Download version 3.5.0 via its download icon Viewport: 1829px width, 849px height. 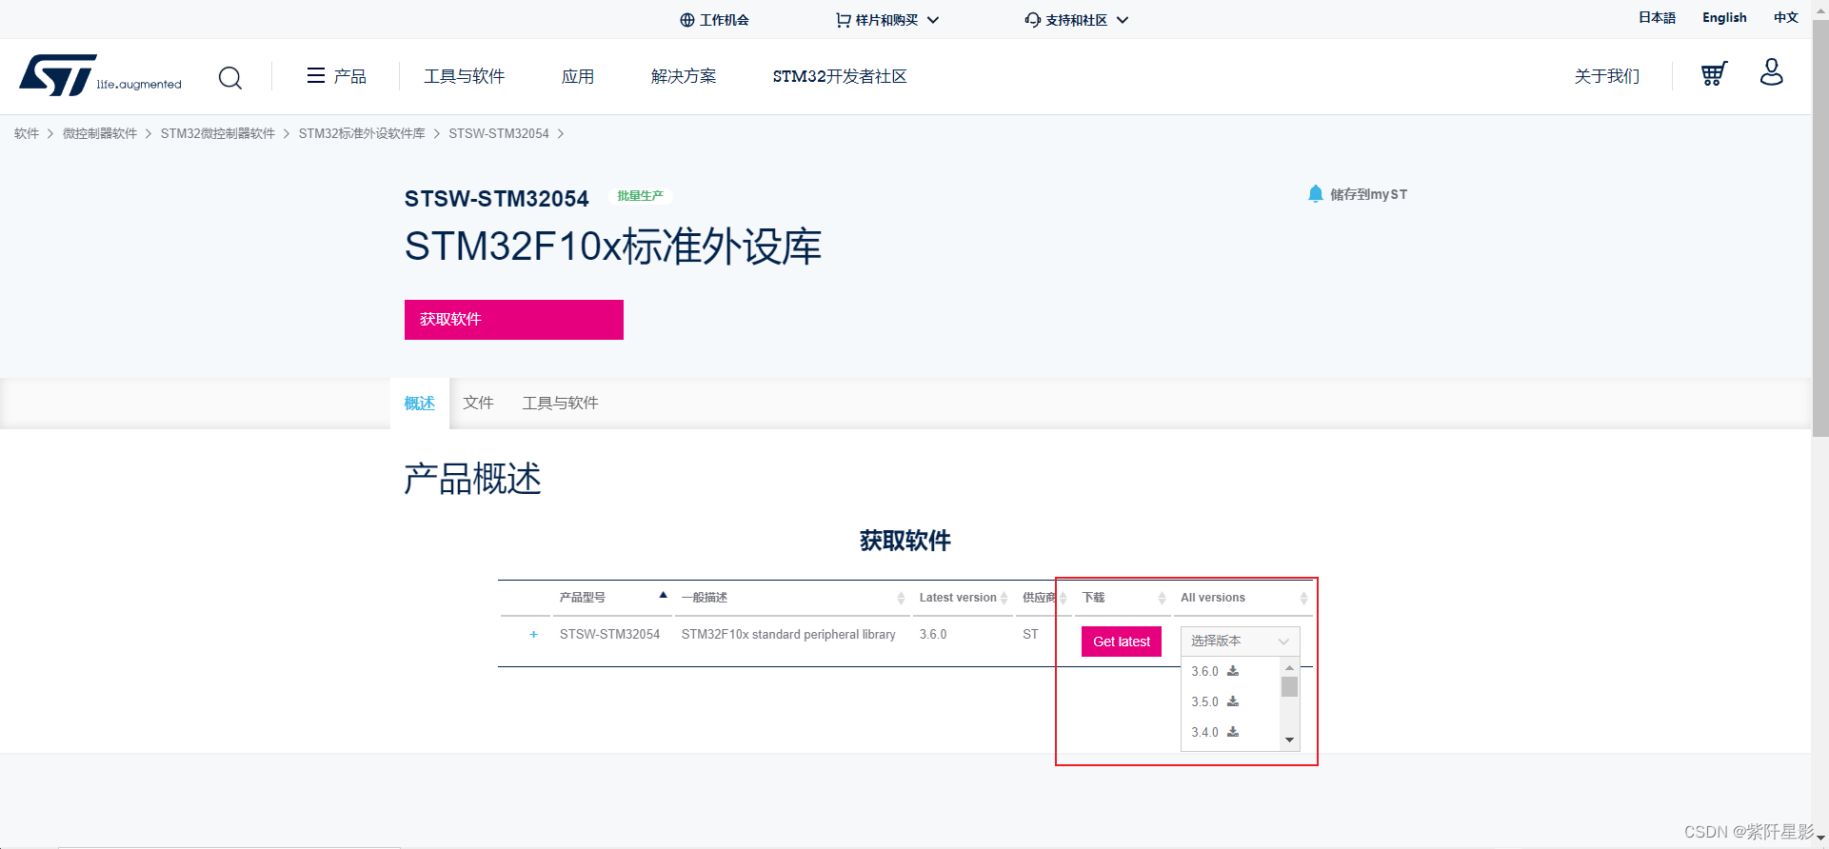point(1233,701)
